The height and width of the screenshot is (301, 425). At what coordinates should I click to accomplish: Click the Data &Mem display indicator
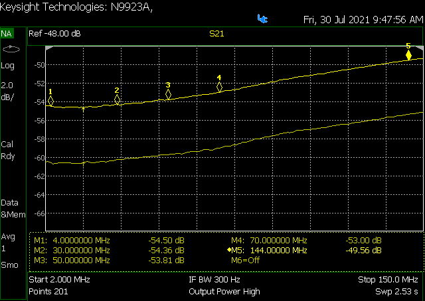(13, 209)
